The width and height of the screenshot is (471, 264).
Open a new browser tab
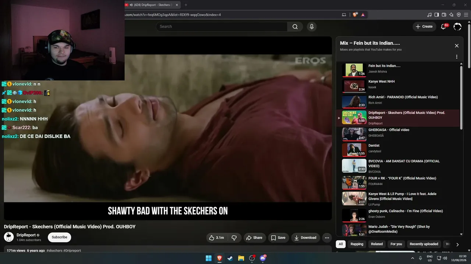click(x=186, y=5)
